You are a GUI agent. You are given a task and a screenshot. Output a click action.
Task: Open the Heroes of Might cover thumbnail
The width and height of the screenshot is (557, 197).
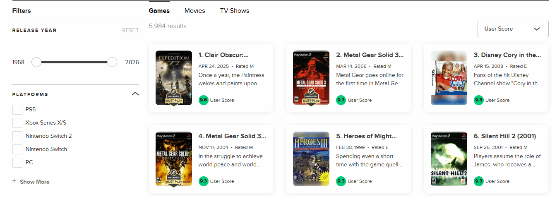311,159
